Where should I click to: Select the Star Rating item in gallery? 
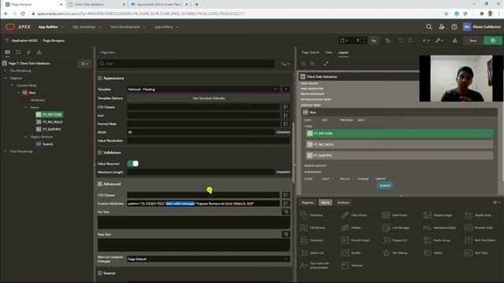(395, 253)
